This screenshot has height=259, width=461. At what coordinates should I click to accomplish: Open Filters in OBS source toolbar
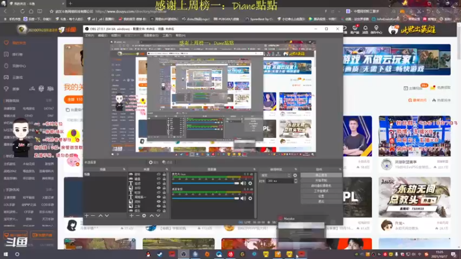(x=167, y=162)
